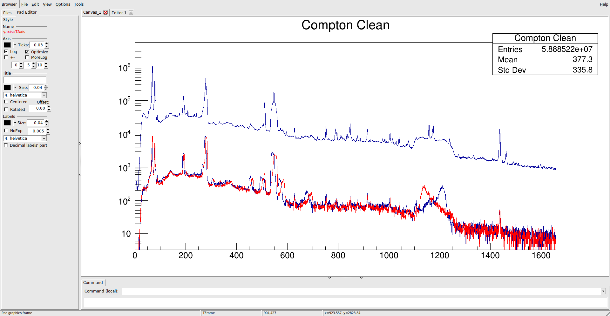Click the axis Title text input field

tap(25, 80)
